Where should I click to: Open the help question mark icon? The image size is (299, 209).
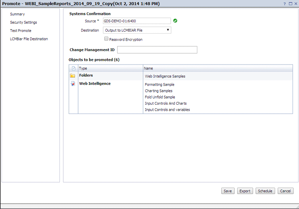point(285,4)
